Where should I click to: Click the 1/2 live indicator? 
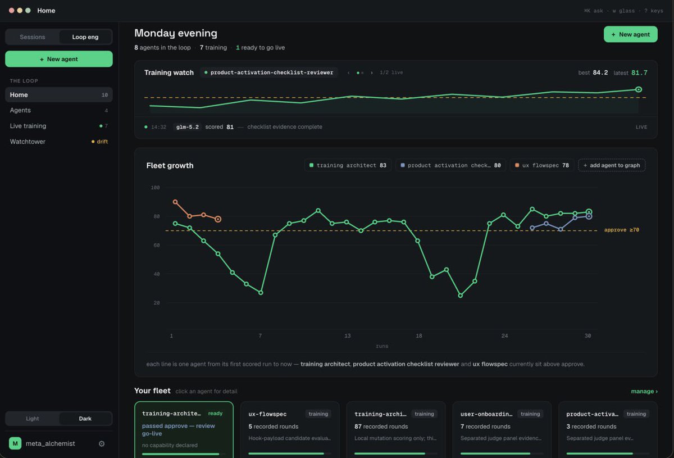click(391, 72)
